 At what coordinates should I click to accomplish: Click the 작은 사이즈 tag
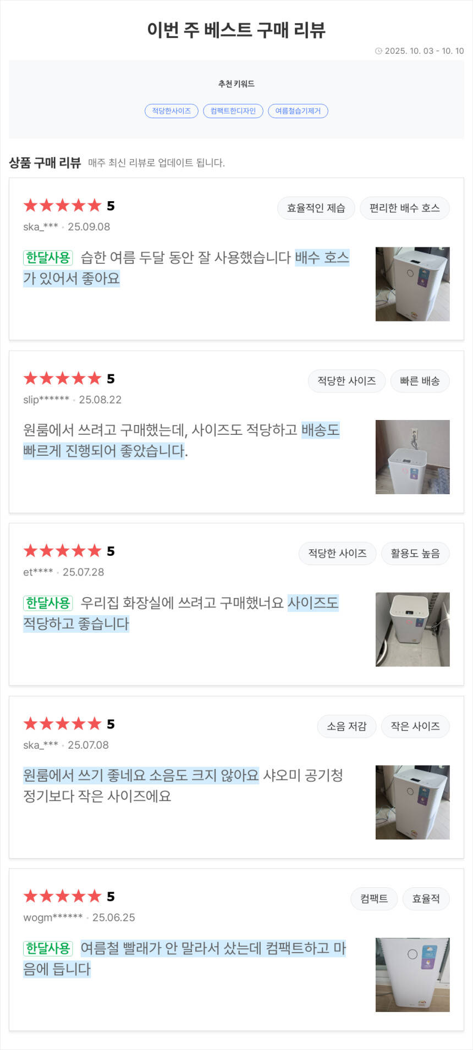[x=415, y=726]
